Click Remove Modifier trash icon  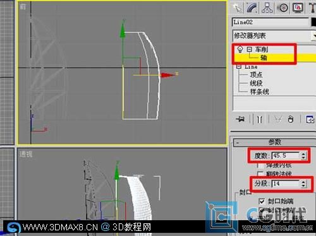point(291,119)
